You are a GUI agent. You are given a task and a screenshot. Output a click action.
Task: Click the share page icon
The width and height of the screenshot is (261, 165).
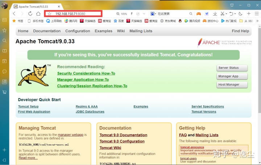(x=138, y=14)
